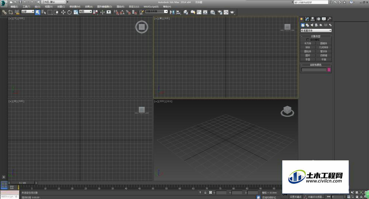
Task: Select the Bind to Space Warp tool
Action: 17,12
